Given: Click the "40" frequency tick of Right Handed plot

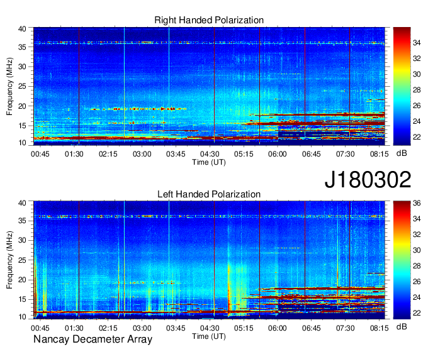Looking at the screenshot, I should pos(22,29).
